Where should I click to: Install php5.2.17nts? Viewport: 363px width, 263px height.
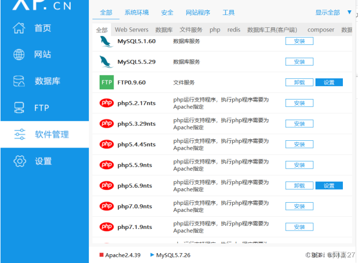(x=299, y=103)
